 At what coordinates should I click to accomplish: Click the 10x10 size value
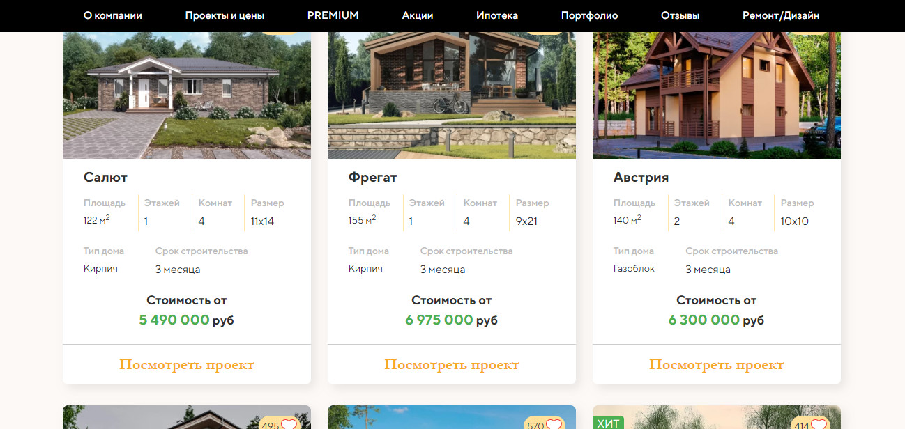pyautogui.click(x=795, y=221)
